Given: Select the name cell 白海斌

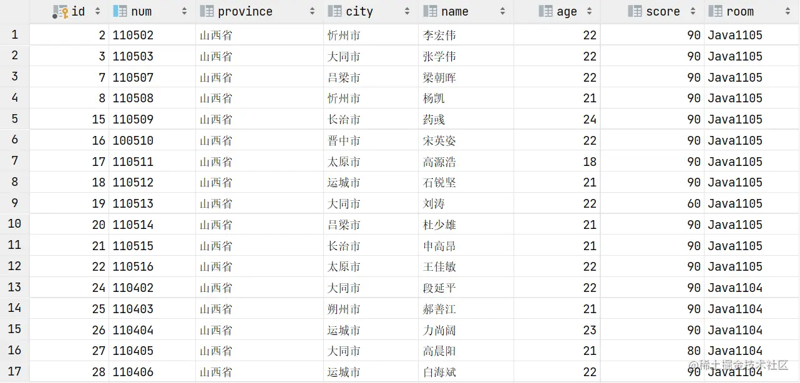Looking at the screenshot, I should (439, 372).
